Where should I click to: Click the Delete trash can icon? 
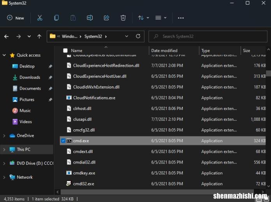coord(123,18)
